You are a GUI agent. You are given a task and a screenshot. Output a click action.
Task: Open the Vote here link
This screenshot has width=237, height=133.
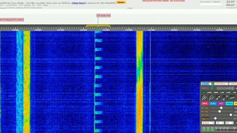click(79, 3)
